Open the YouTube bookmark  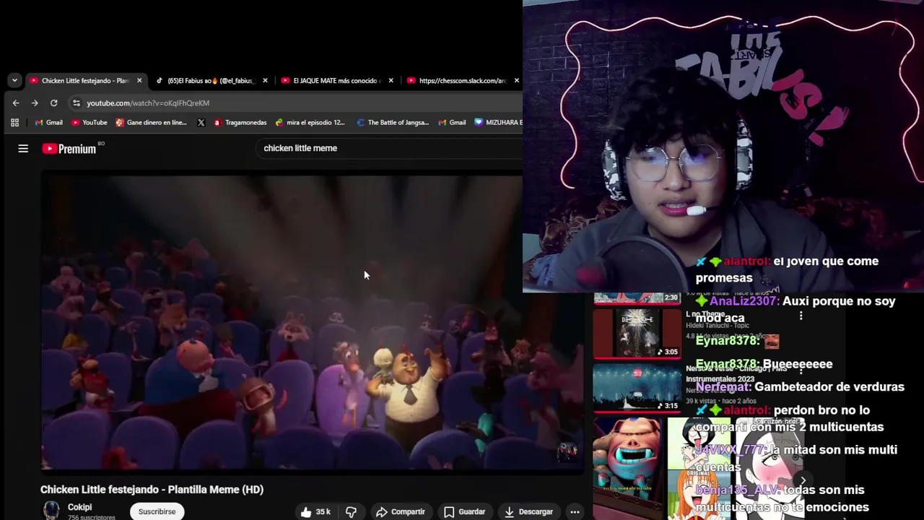89,123
